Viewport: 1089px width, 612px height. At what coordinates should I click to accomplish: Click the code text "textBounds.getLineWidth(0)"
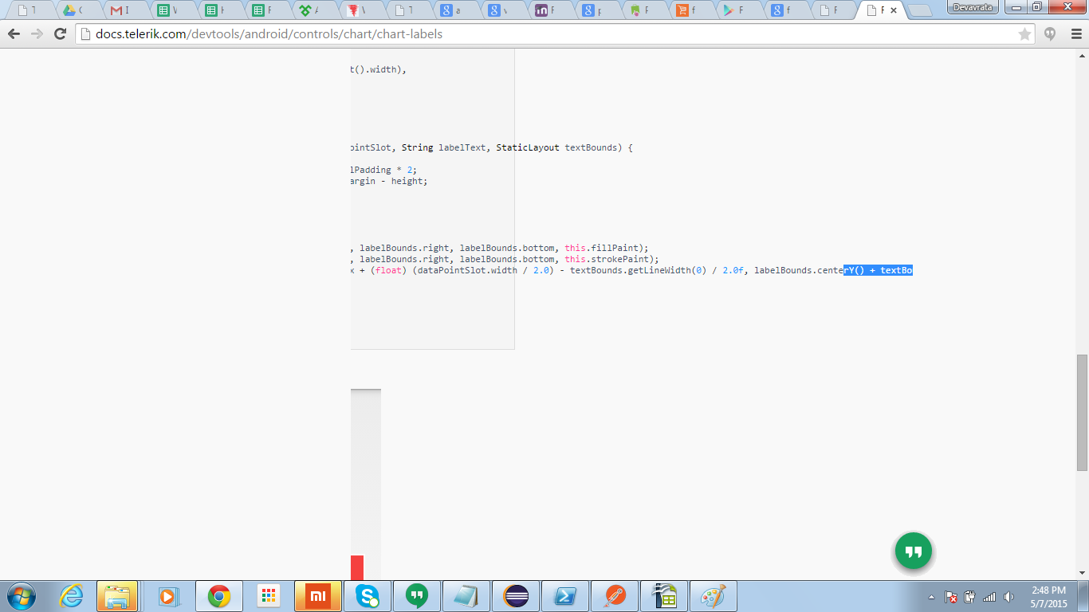click(x=638, y=270)
